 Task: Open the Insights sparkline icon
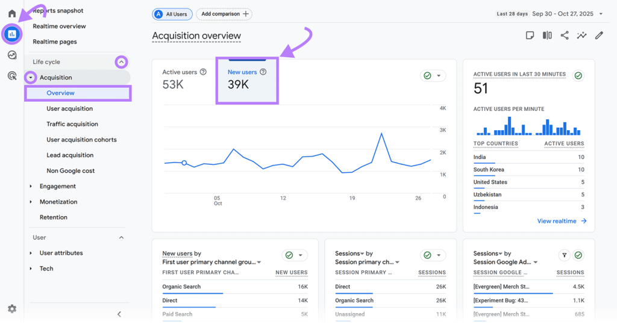(581, 36)
